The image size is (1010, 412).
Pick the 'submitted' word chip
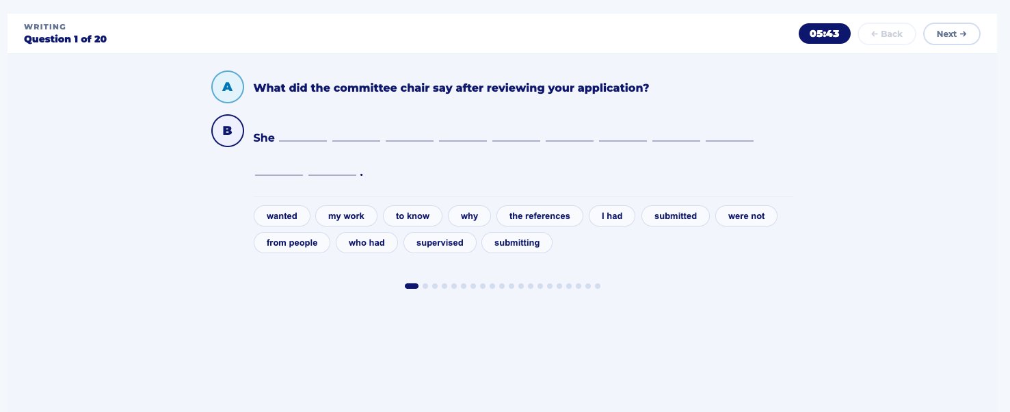676,216
